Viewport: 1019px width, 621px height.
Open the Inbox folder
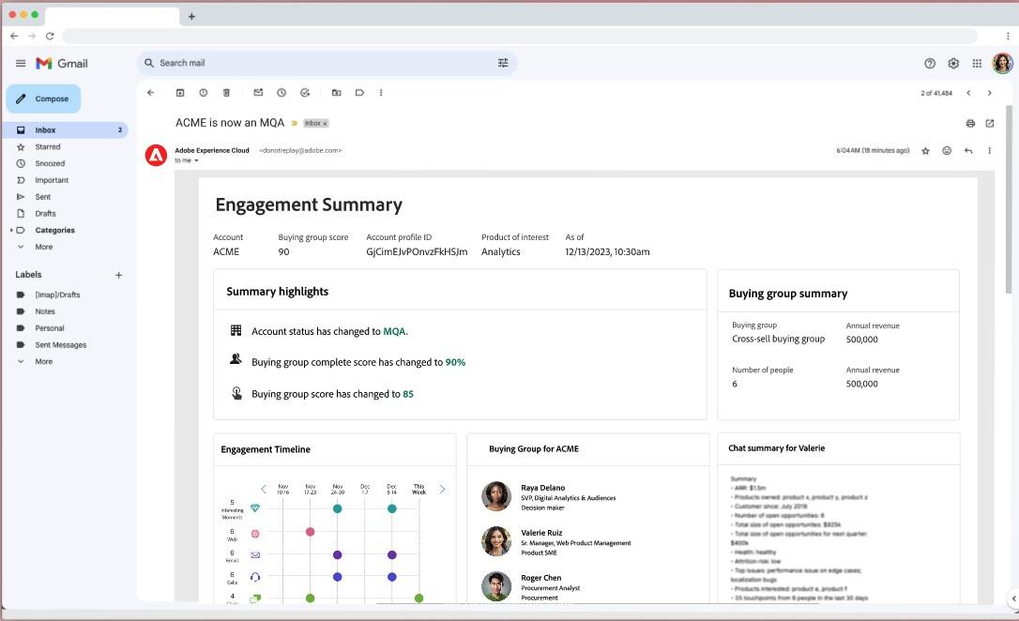[67, 129]
